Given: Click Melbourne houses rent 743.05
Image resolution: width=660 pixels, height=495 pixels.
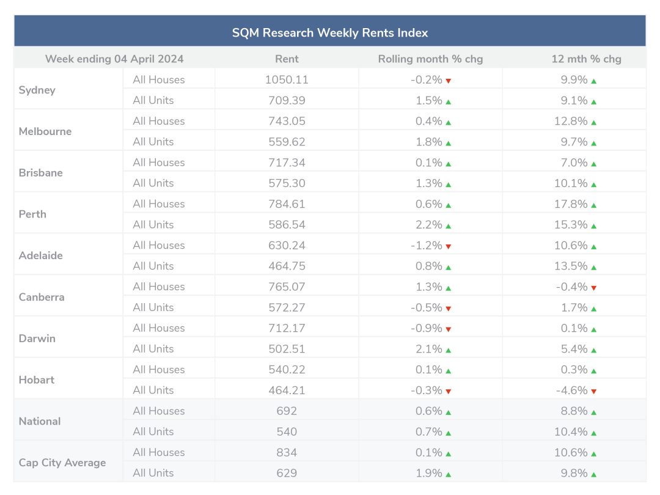Looking at the screenshot, I should (x=287, y=121).
